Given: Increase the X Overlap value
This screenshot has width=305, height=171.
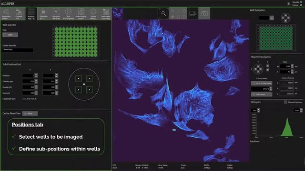Looking at the screenshot, I should tap(36, 86).
